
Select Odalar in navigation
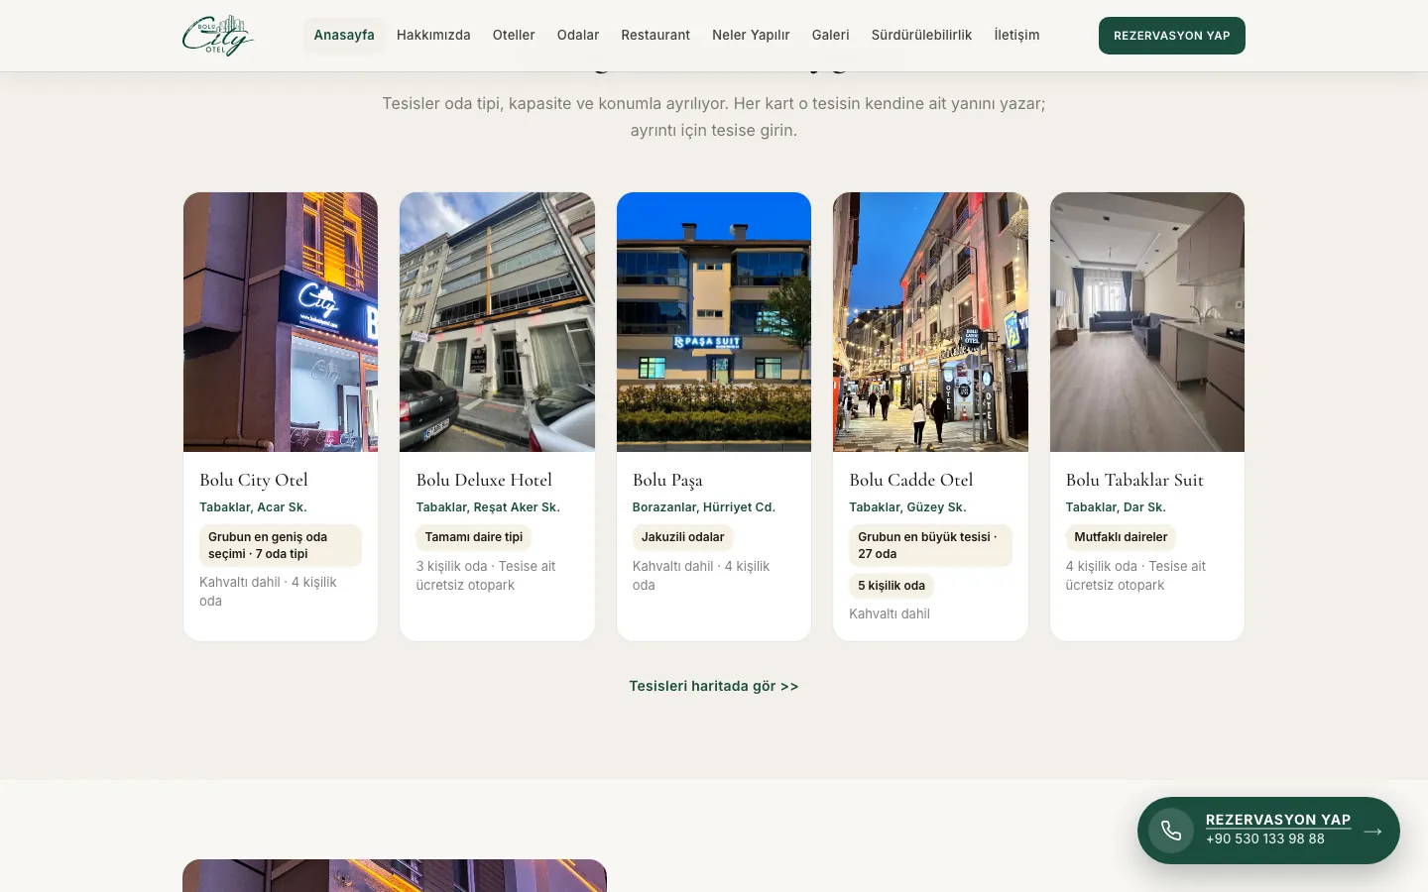tap(578, 35)
